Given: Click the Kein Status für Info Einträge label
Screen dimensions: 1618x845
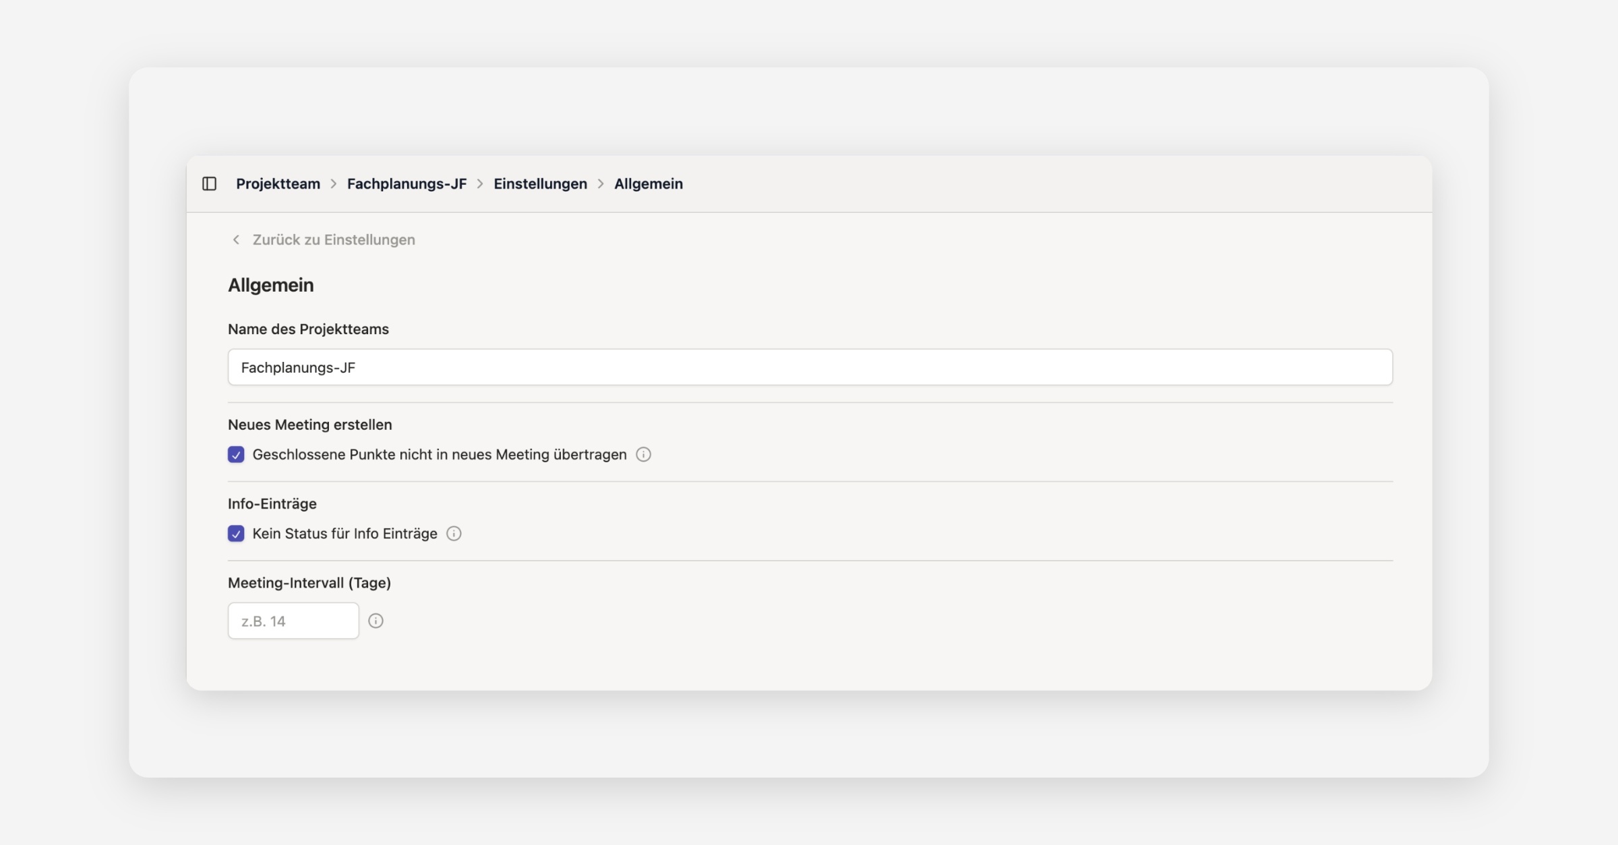Looking at the screenshot, I should pyautogui.click(x=344, y=534).
